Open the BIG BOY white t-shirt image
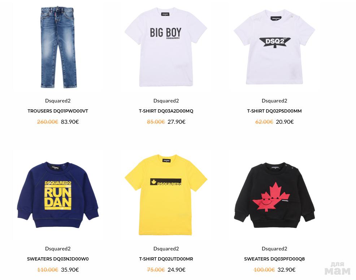 point(166,47)
